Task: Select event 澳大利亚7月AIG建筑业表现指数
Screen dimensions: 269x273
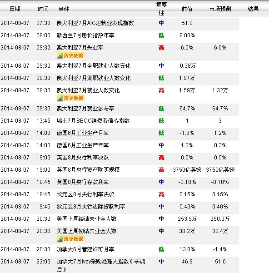Action: pyautogui.click(x=95, y=23)
